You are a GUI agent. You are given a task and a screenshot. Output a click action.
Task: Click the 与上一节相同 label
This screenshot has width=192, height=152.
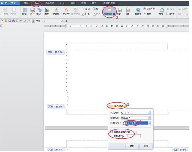[180, 150]
